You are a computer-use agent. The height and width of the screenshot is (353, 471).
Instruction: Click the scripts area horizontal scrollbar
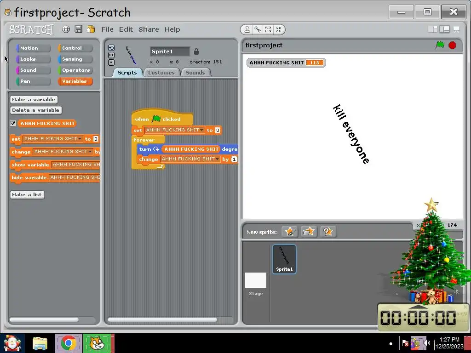pos(162,320)
